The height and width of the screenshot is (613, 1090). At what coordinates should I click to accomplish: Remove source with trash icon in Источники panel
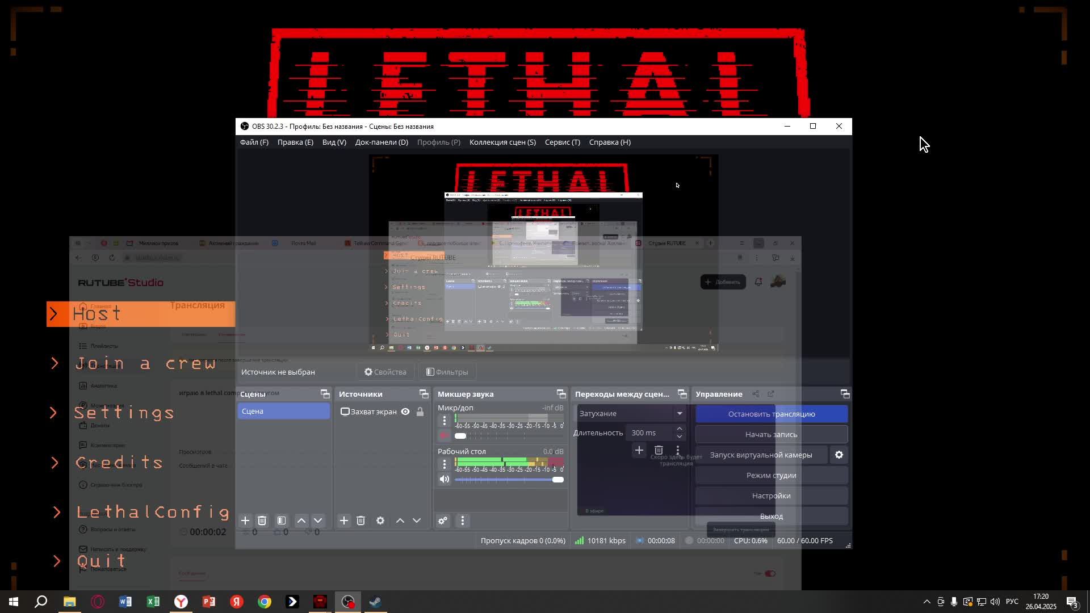(x=360, y=520)
